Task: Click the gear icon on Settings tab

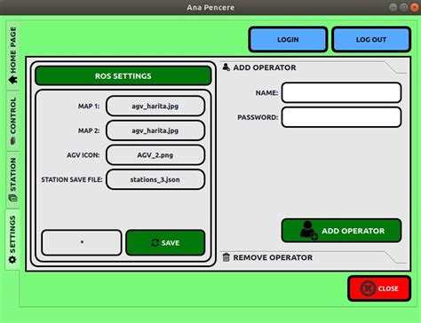Action: [12, 260]
